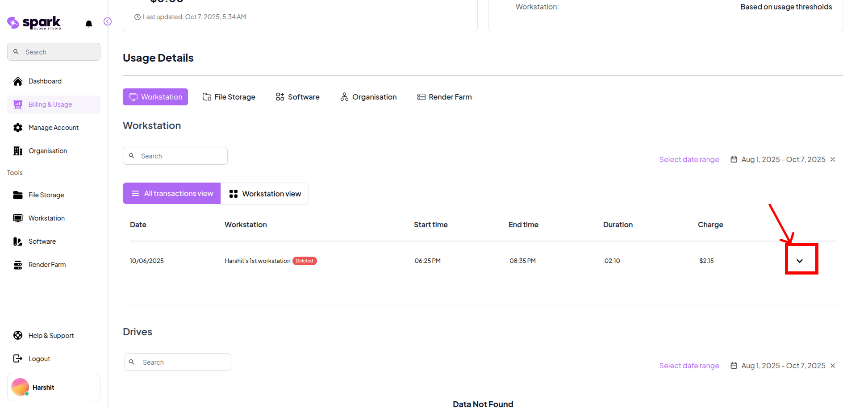The image size is (847, 408).
Task: Clear the Drives date range filter
Action: point(833,366)
